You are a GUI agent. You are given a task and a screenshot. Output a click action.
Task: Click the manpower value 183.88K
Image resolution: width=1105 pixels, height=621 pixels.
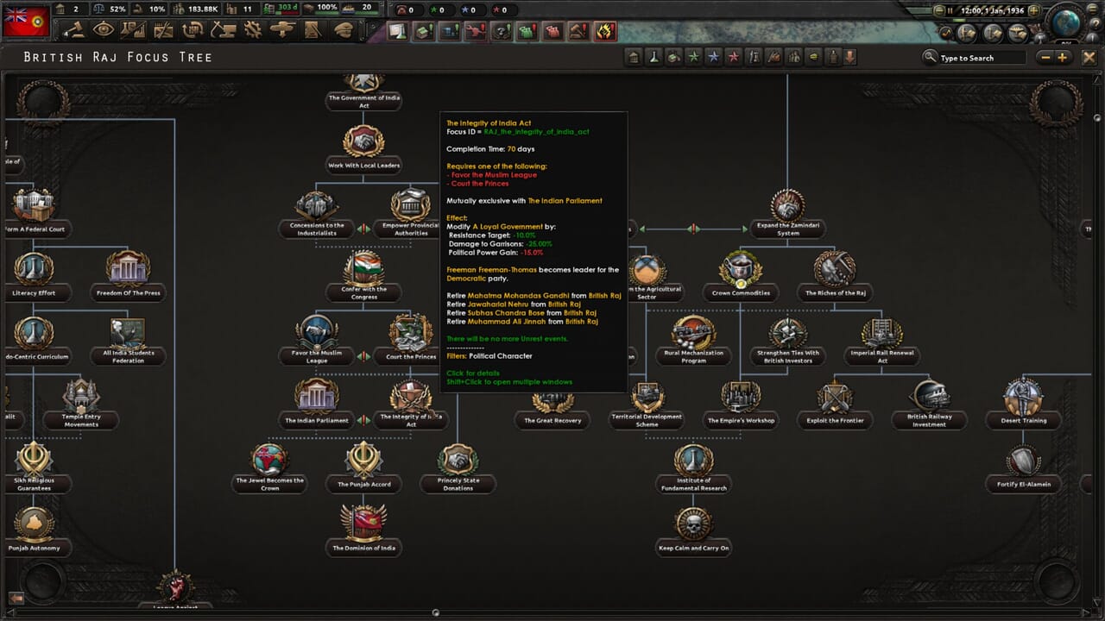203,9
